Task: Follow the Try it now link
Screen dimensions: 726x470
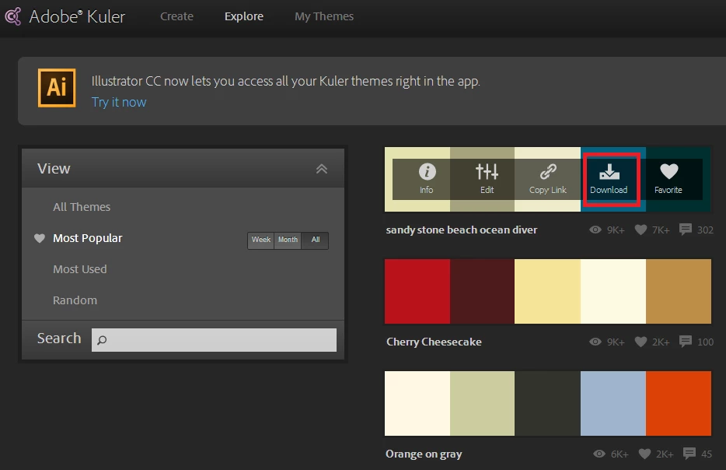Action: 118,102
